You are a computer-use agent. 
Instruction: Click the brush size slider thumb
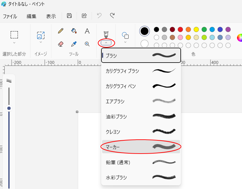coord(9,108)
